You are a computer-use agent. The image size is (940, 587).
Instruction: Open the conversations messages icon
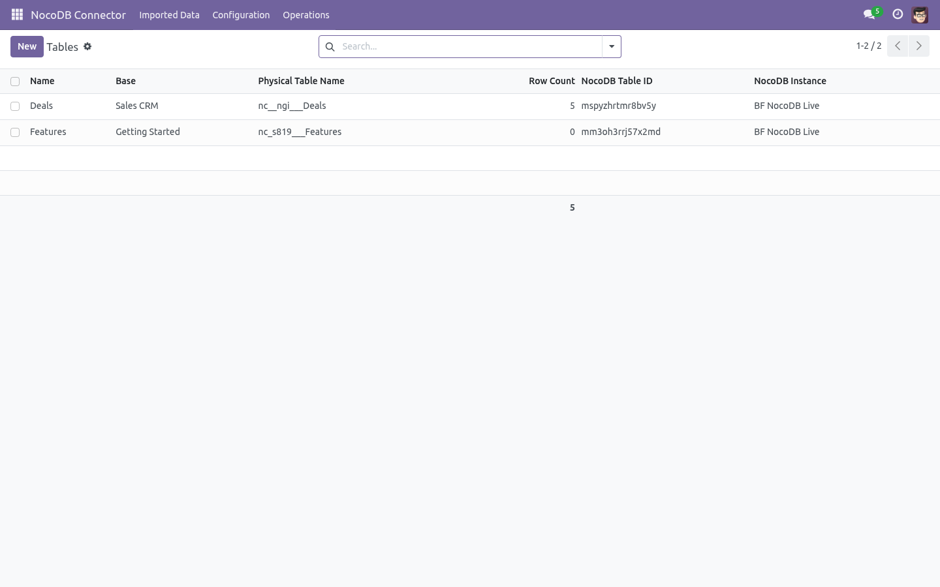coord(869,14)
